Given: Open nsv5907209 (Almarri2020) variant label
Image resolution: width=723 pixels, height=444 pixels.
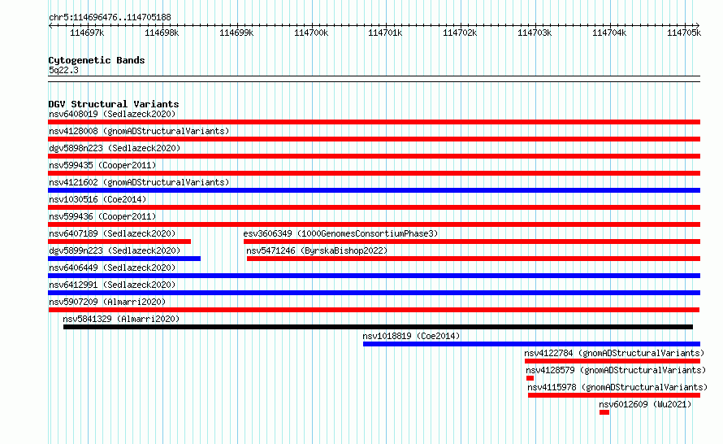Looking at the screenshot, I should pos(107,302).
